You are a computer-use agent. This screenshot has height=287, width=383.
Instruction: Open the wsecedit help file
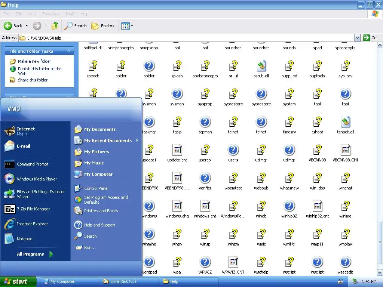[345, 262]
